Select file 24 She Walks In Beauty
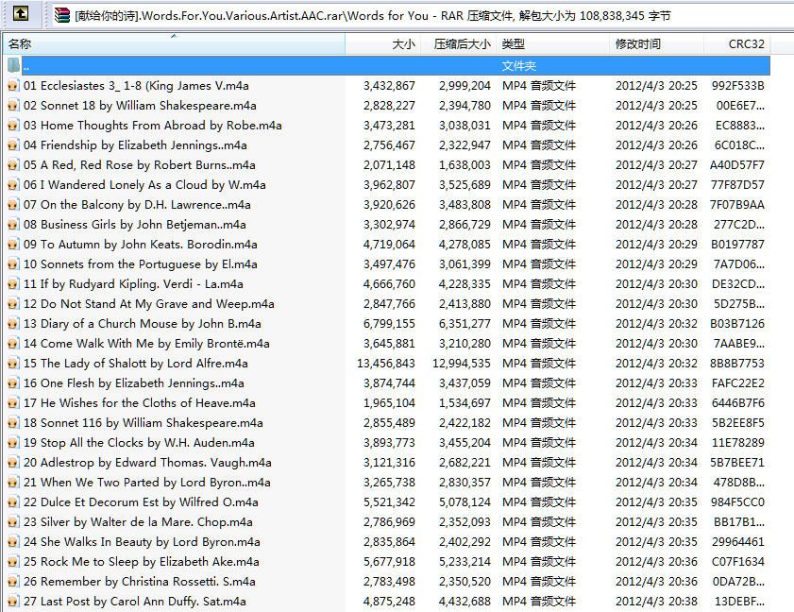Screen dimensions: 794x612 (x=388, y=541)
